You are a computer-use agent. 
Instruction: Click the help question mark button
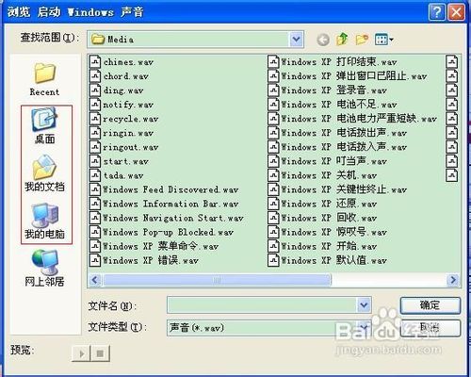(x=437, y=12)
